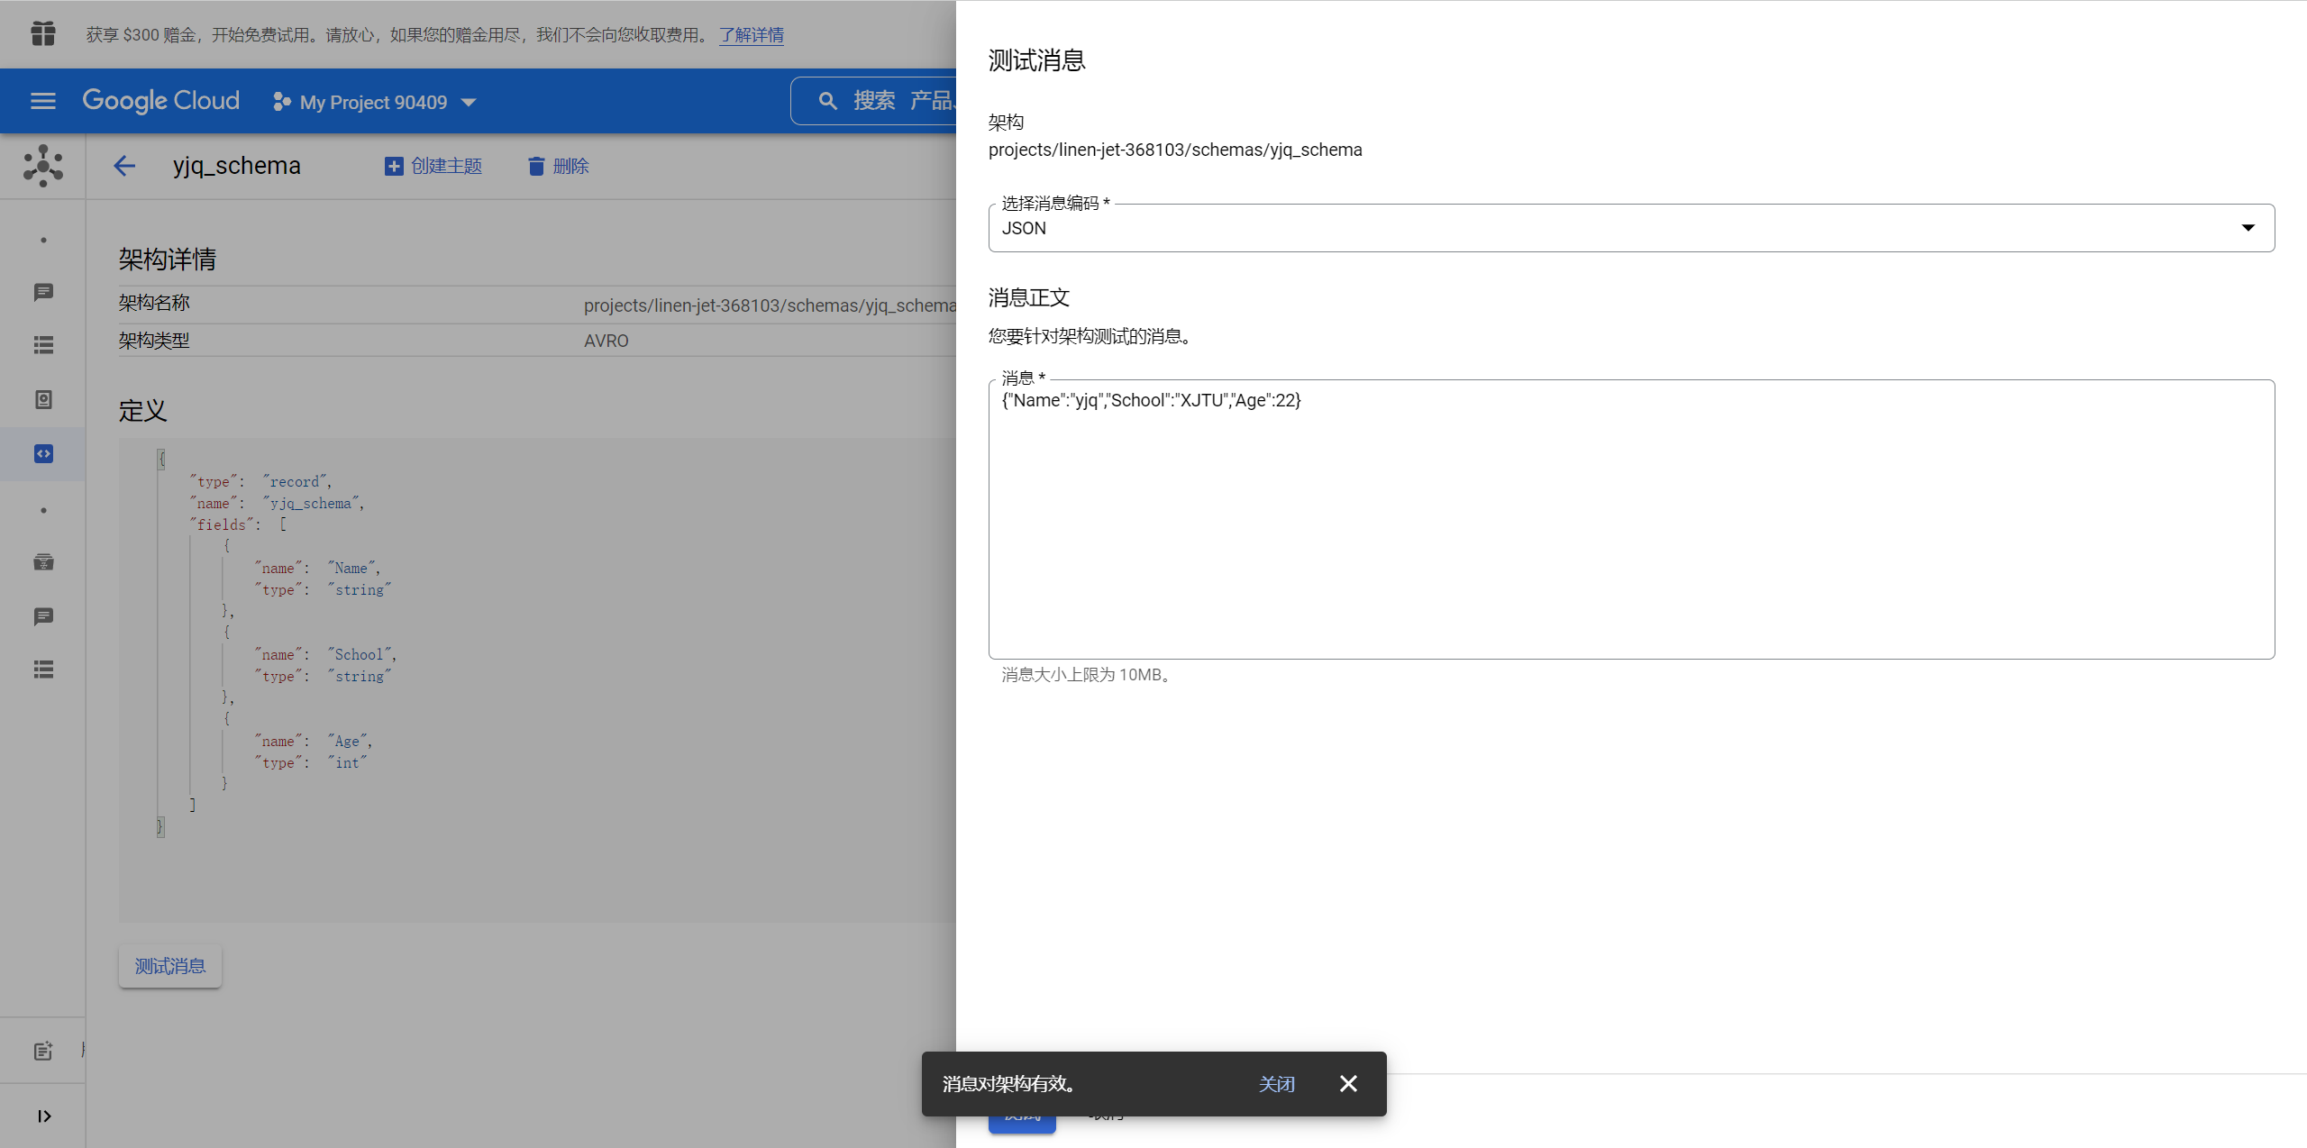Click the release notes icon at sidebar bottom
The width and height of the screenshot is (2307, 1148).
[x=43, y=1051]
